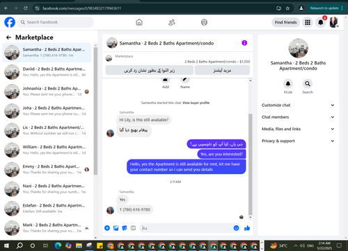Choose a sticker in the composer

click(125, 228)
